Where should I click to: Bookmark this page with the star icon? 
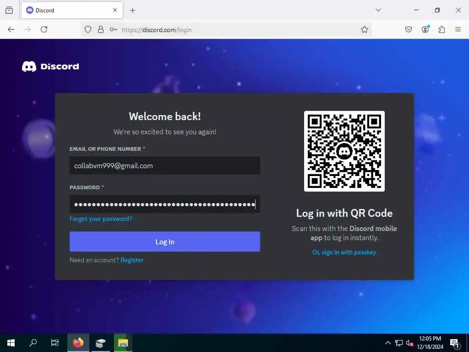(364, 29)
